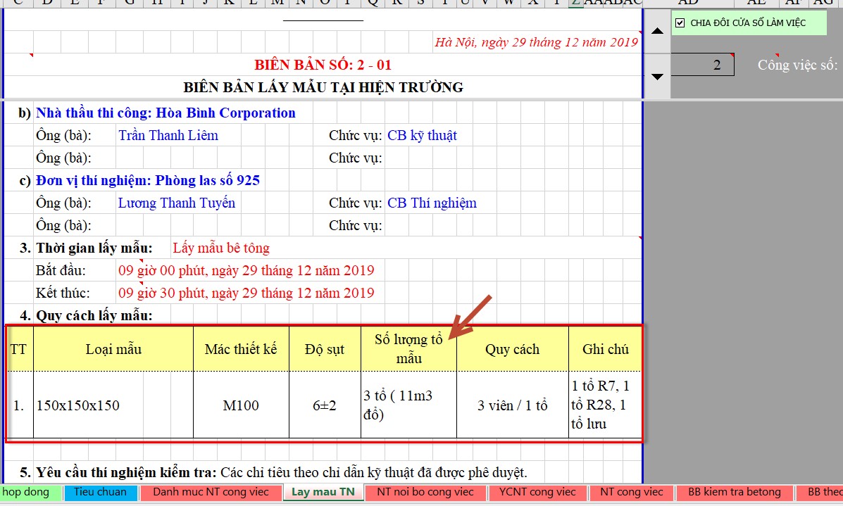Screen dimensions: 843x506
Task: Open the hop dong sheet tab
Action: pyautogui.click(x=27, y=492)
